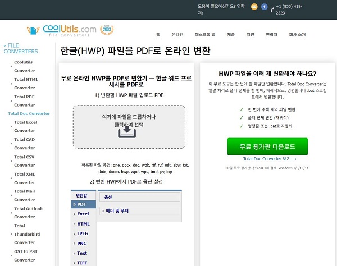The height and width of the screenshot is (266, 337).
Task: Open Total XML Converter in sidebar
Action: 25,178
